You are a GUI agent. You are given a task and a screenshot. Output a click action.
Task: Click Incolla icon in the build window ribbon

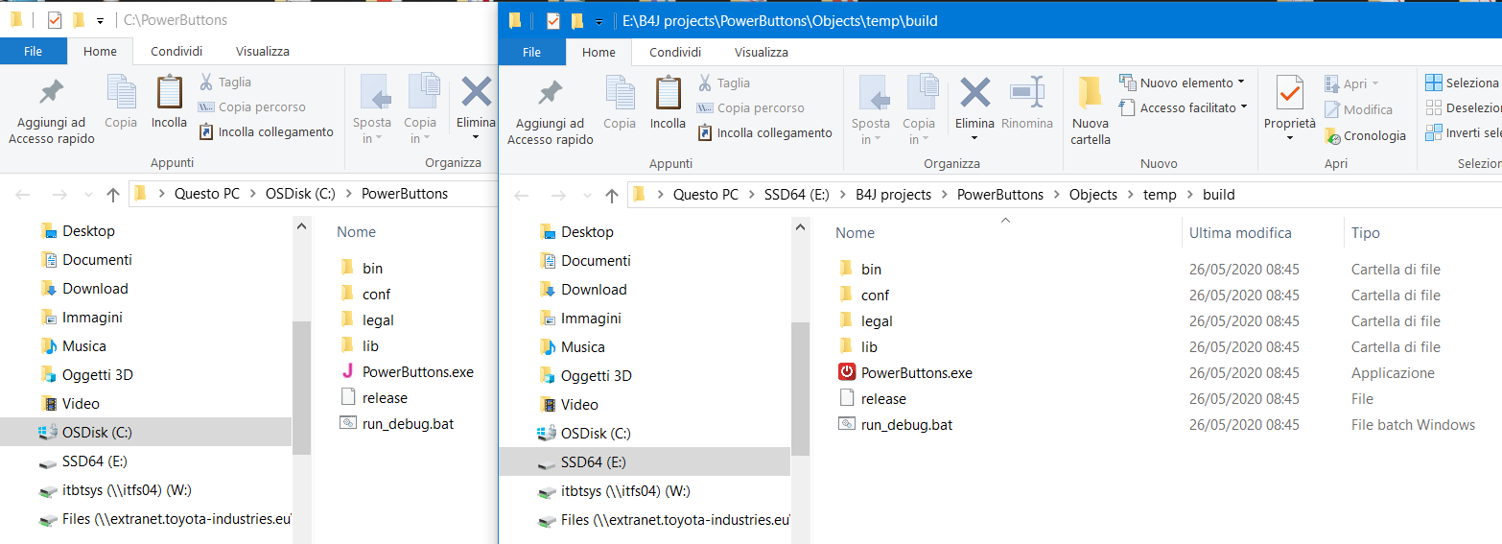669,93
